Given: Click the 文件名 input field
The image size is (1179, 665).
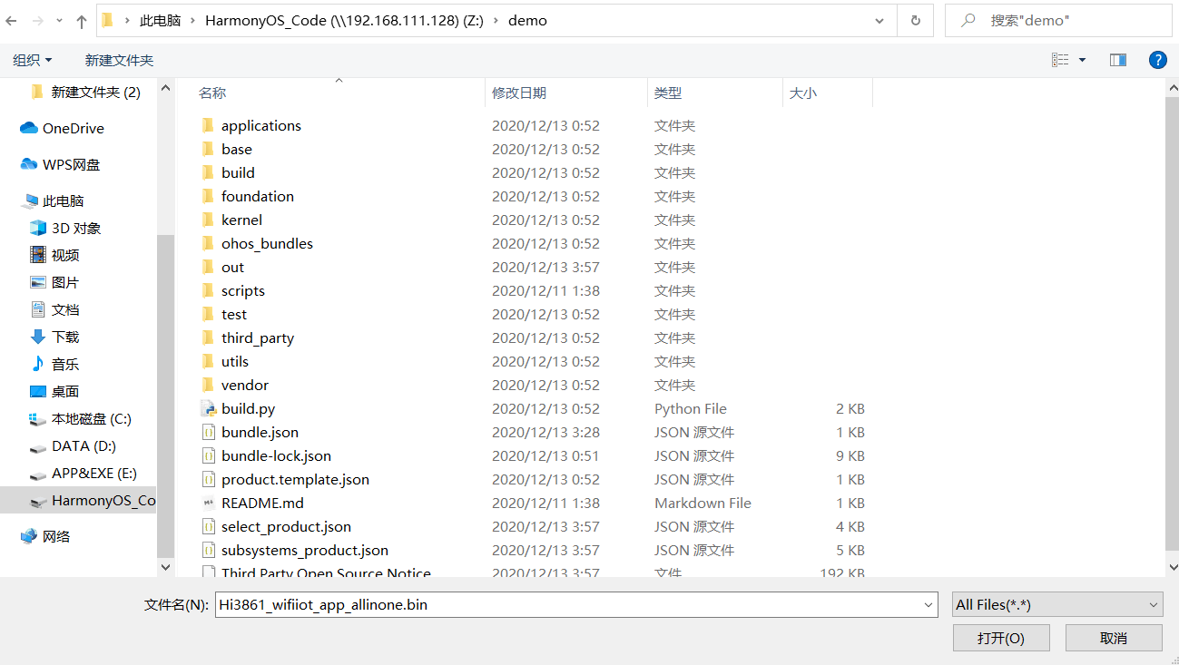Looking at the screenshot, I should click(x=576, y=605).
